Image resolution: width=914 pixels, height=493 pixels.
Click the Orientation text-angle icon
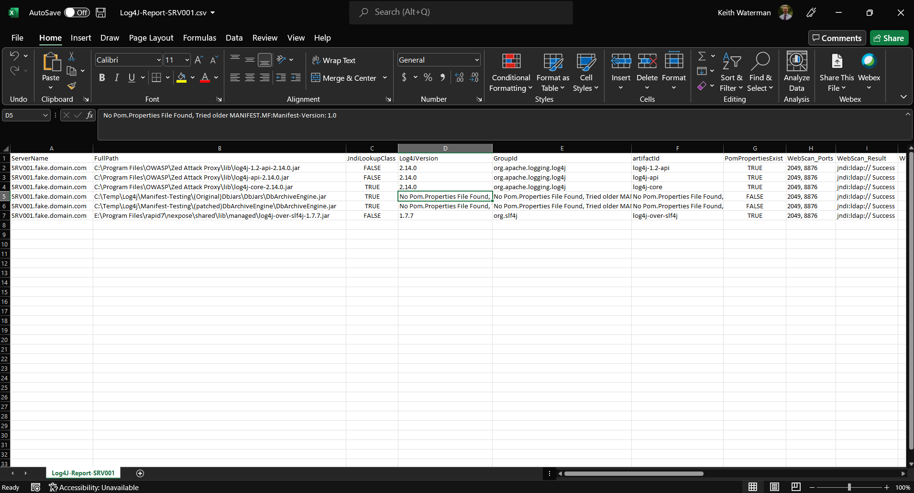(281, 60)
